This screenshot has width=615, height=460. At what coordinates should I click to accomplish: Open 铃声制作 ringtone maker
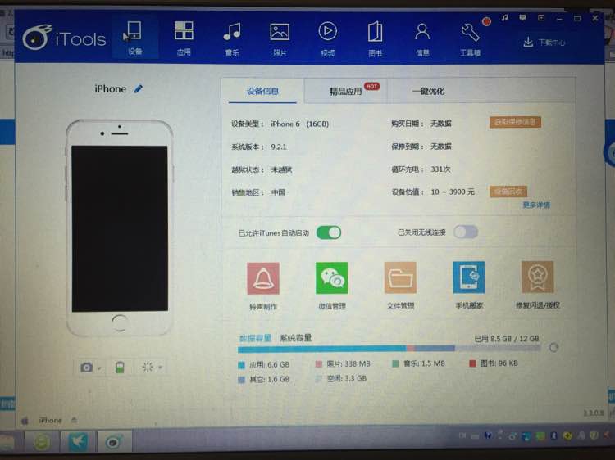(263, 286)
